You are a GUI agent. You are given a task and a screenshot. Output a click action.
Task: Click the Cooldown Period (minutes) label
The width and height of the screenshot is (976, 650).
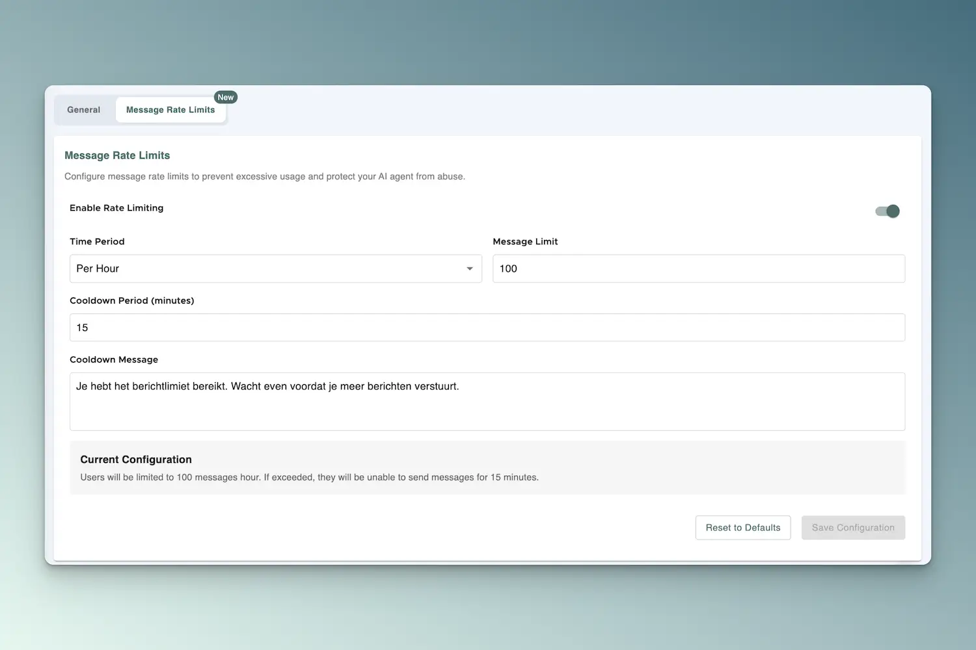(x=132, y=300)
